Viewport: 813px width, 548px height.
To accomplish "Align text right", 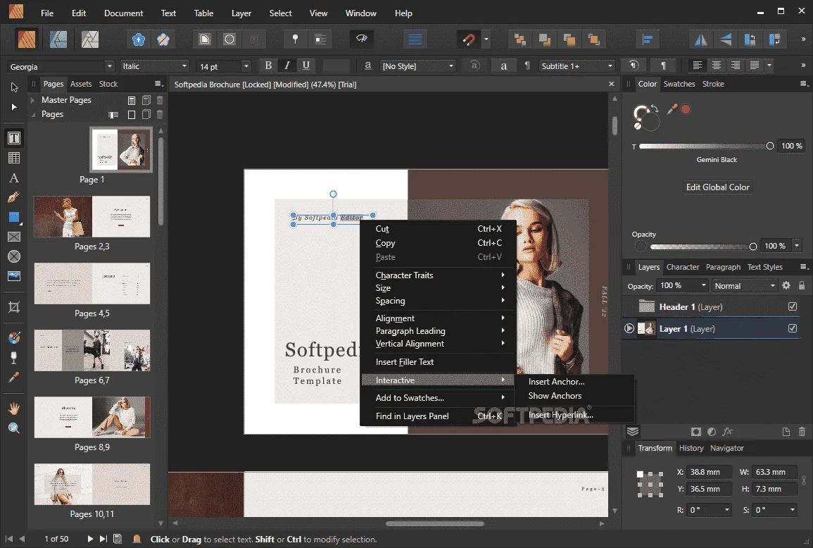I will click(x=736, y=66).
